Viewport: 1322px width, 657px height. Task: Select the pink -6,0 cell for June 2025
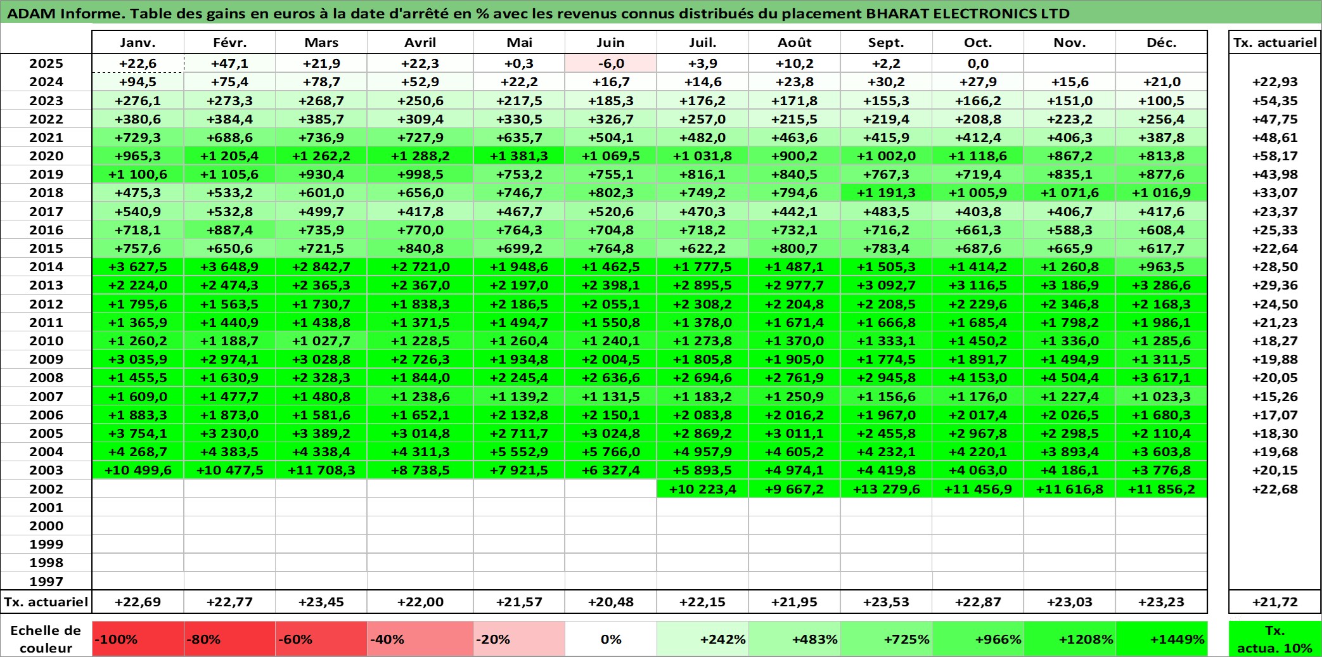(611, 63)
